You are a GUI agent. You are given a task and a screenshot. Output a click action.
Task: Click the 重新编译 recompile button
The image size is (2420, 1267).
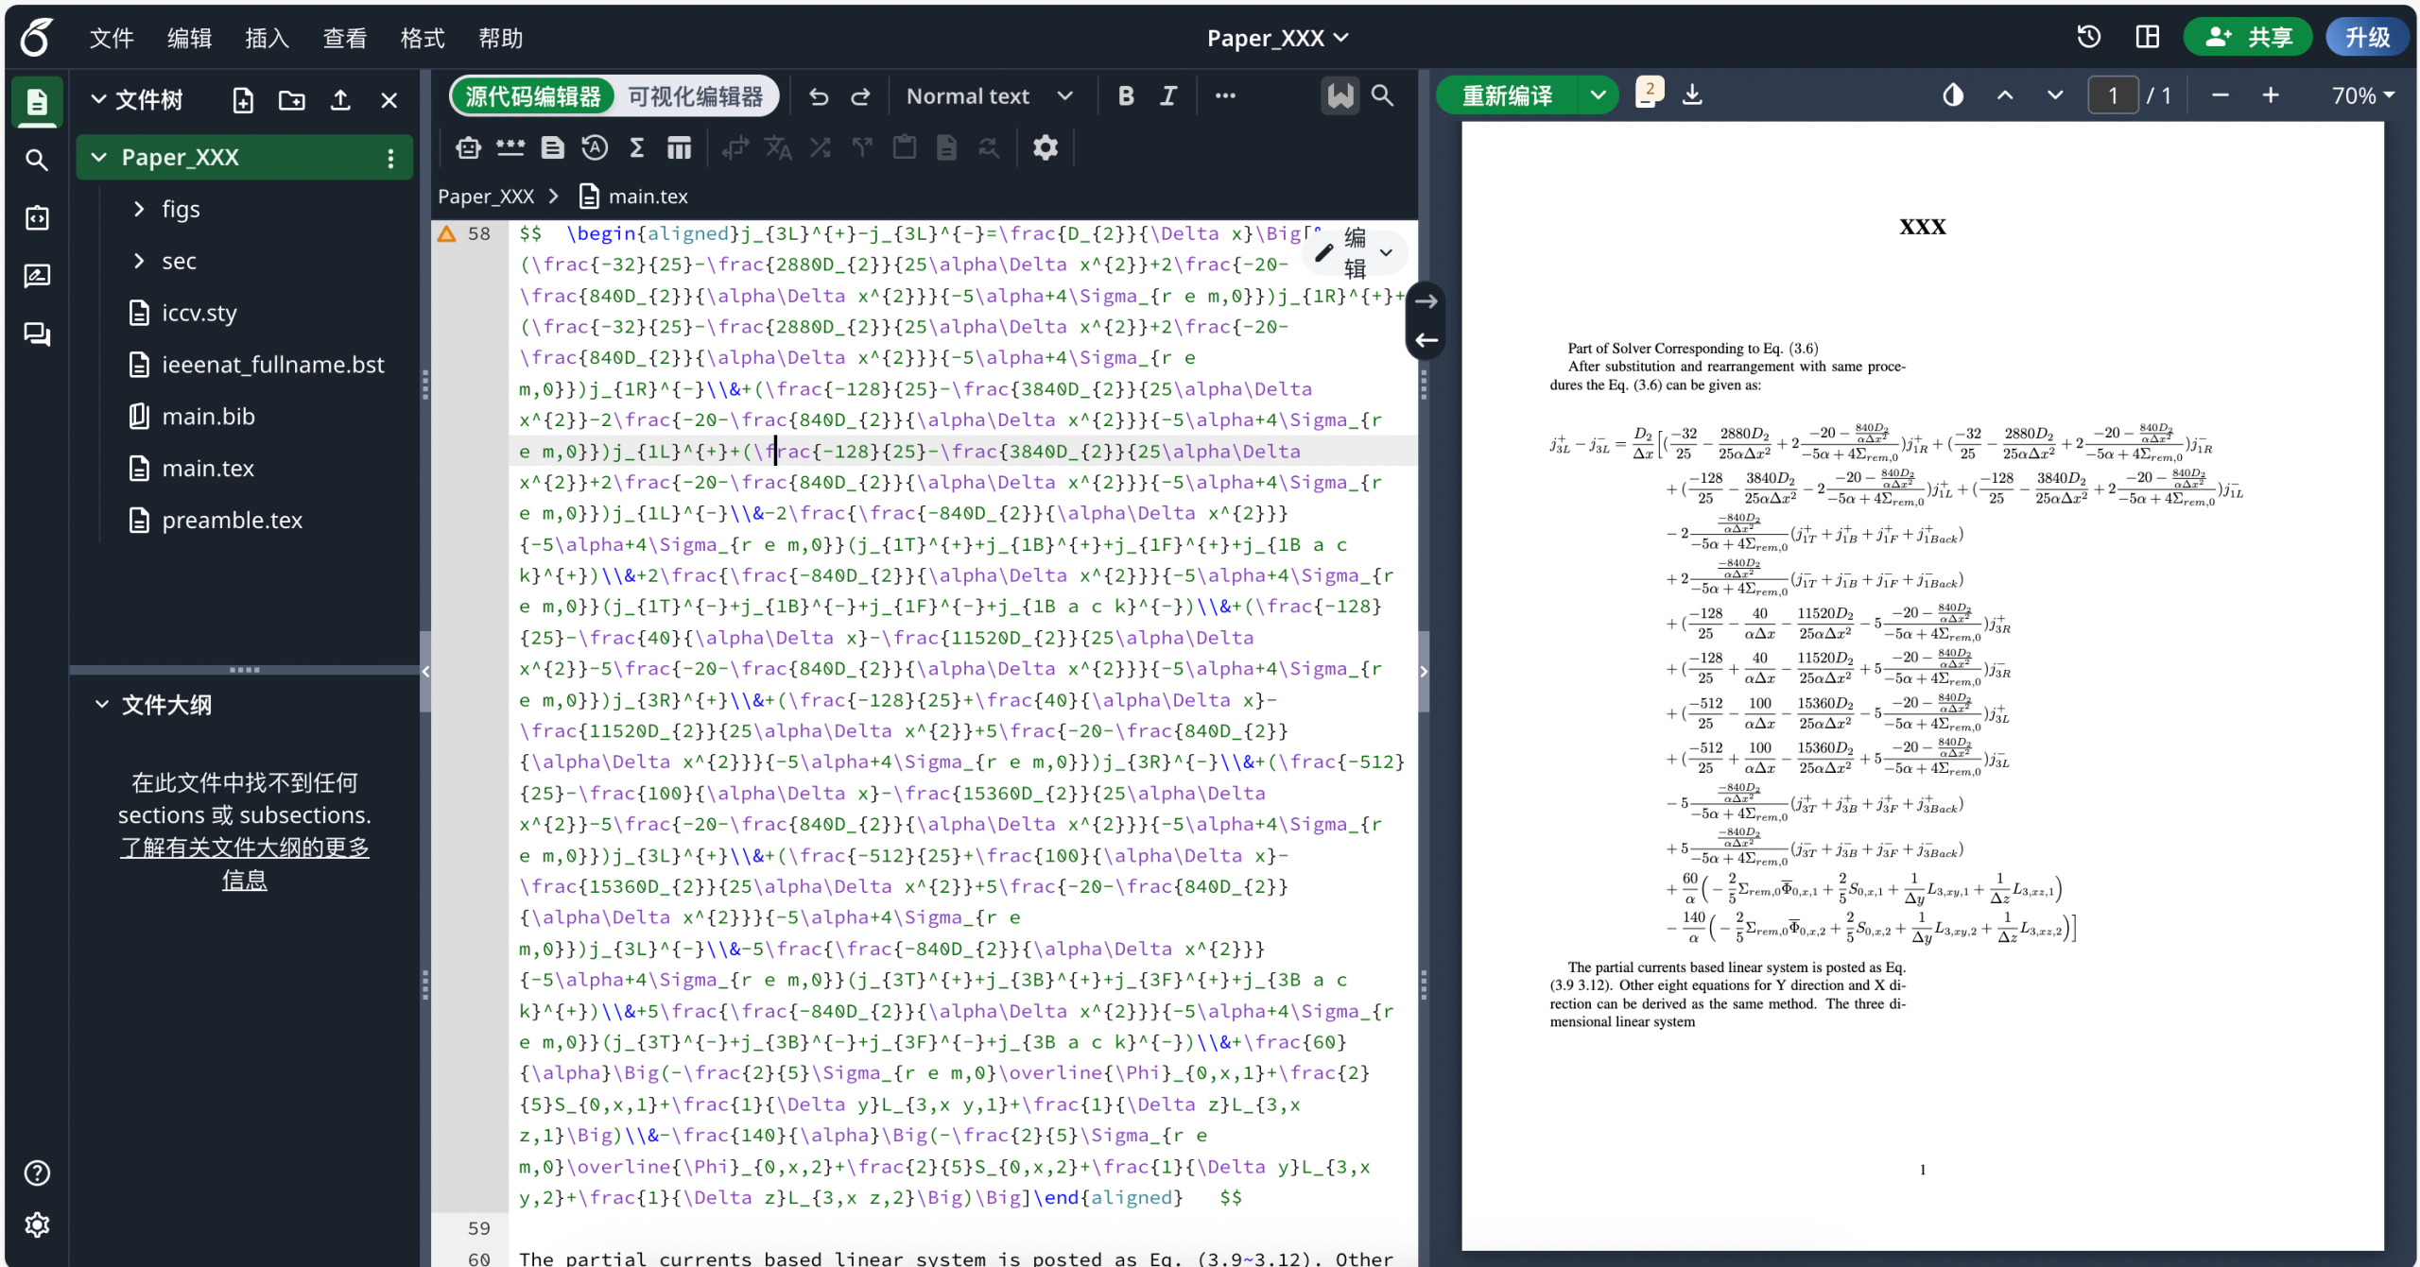[x=1507, y=95]
